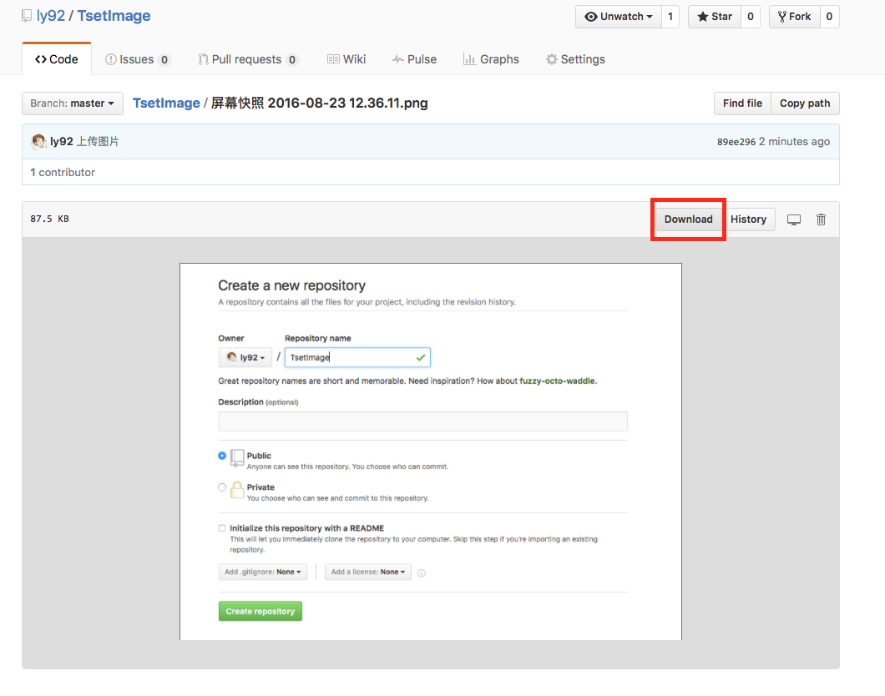The width and height of the screenshot is (885, 696).
Task: Open the Wiki tab
Action: click(346, 59)
